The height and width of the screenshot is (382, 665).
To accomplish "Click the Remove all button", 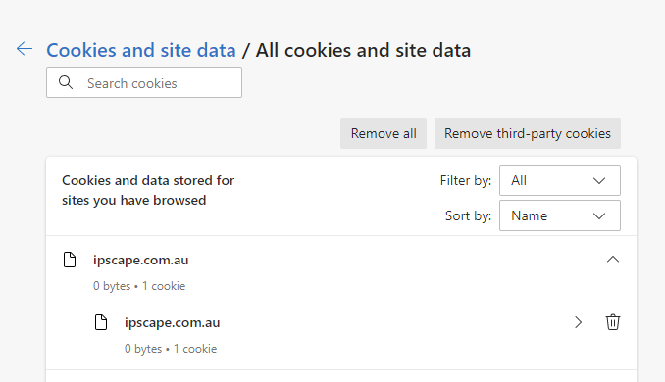I will pos(384,133).
